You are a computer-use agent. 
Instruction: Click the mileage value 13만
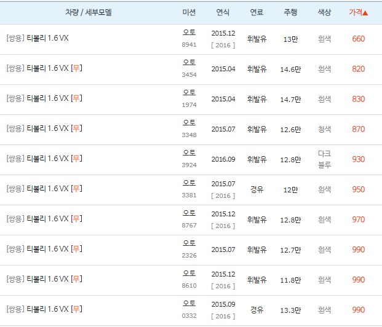pyautogui.click(x=290, y=39)
